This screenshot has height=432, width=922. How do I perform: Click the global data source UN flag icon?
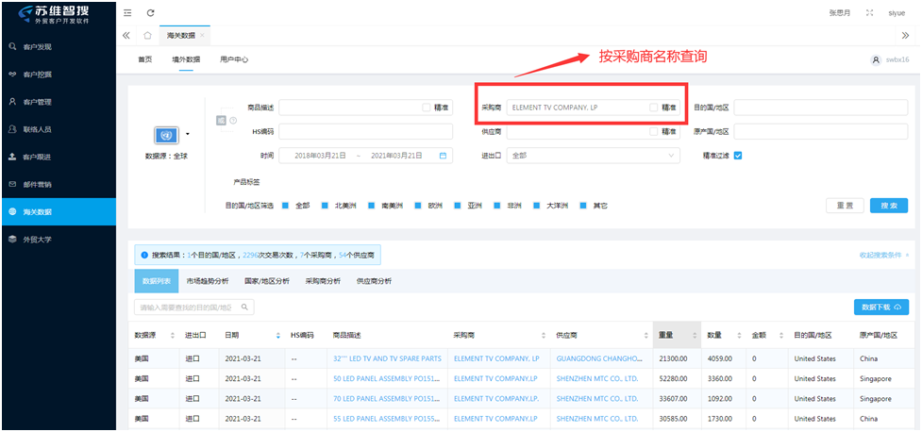pos(166,135)
